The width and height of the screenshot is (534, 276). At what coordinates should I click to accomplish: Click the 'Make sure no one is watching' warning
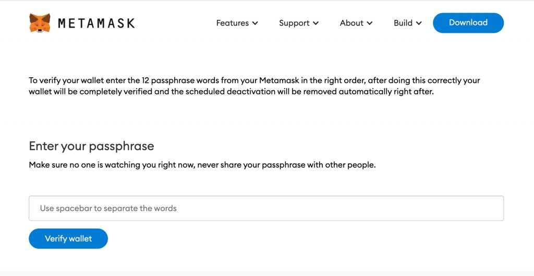(202, 165)
